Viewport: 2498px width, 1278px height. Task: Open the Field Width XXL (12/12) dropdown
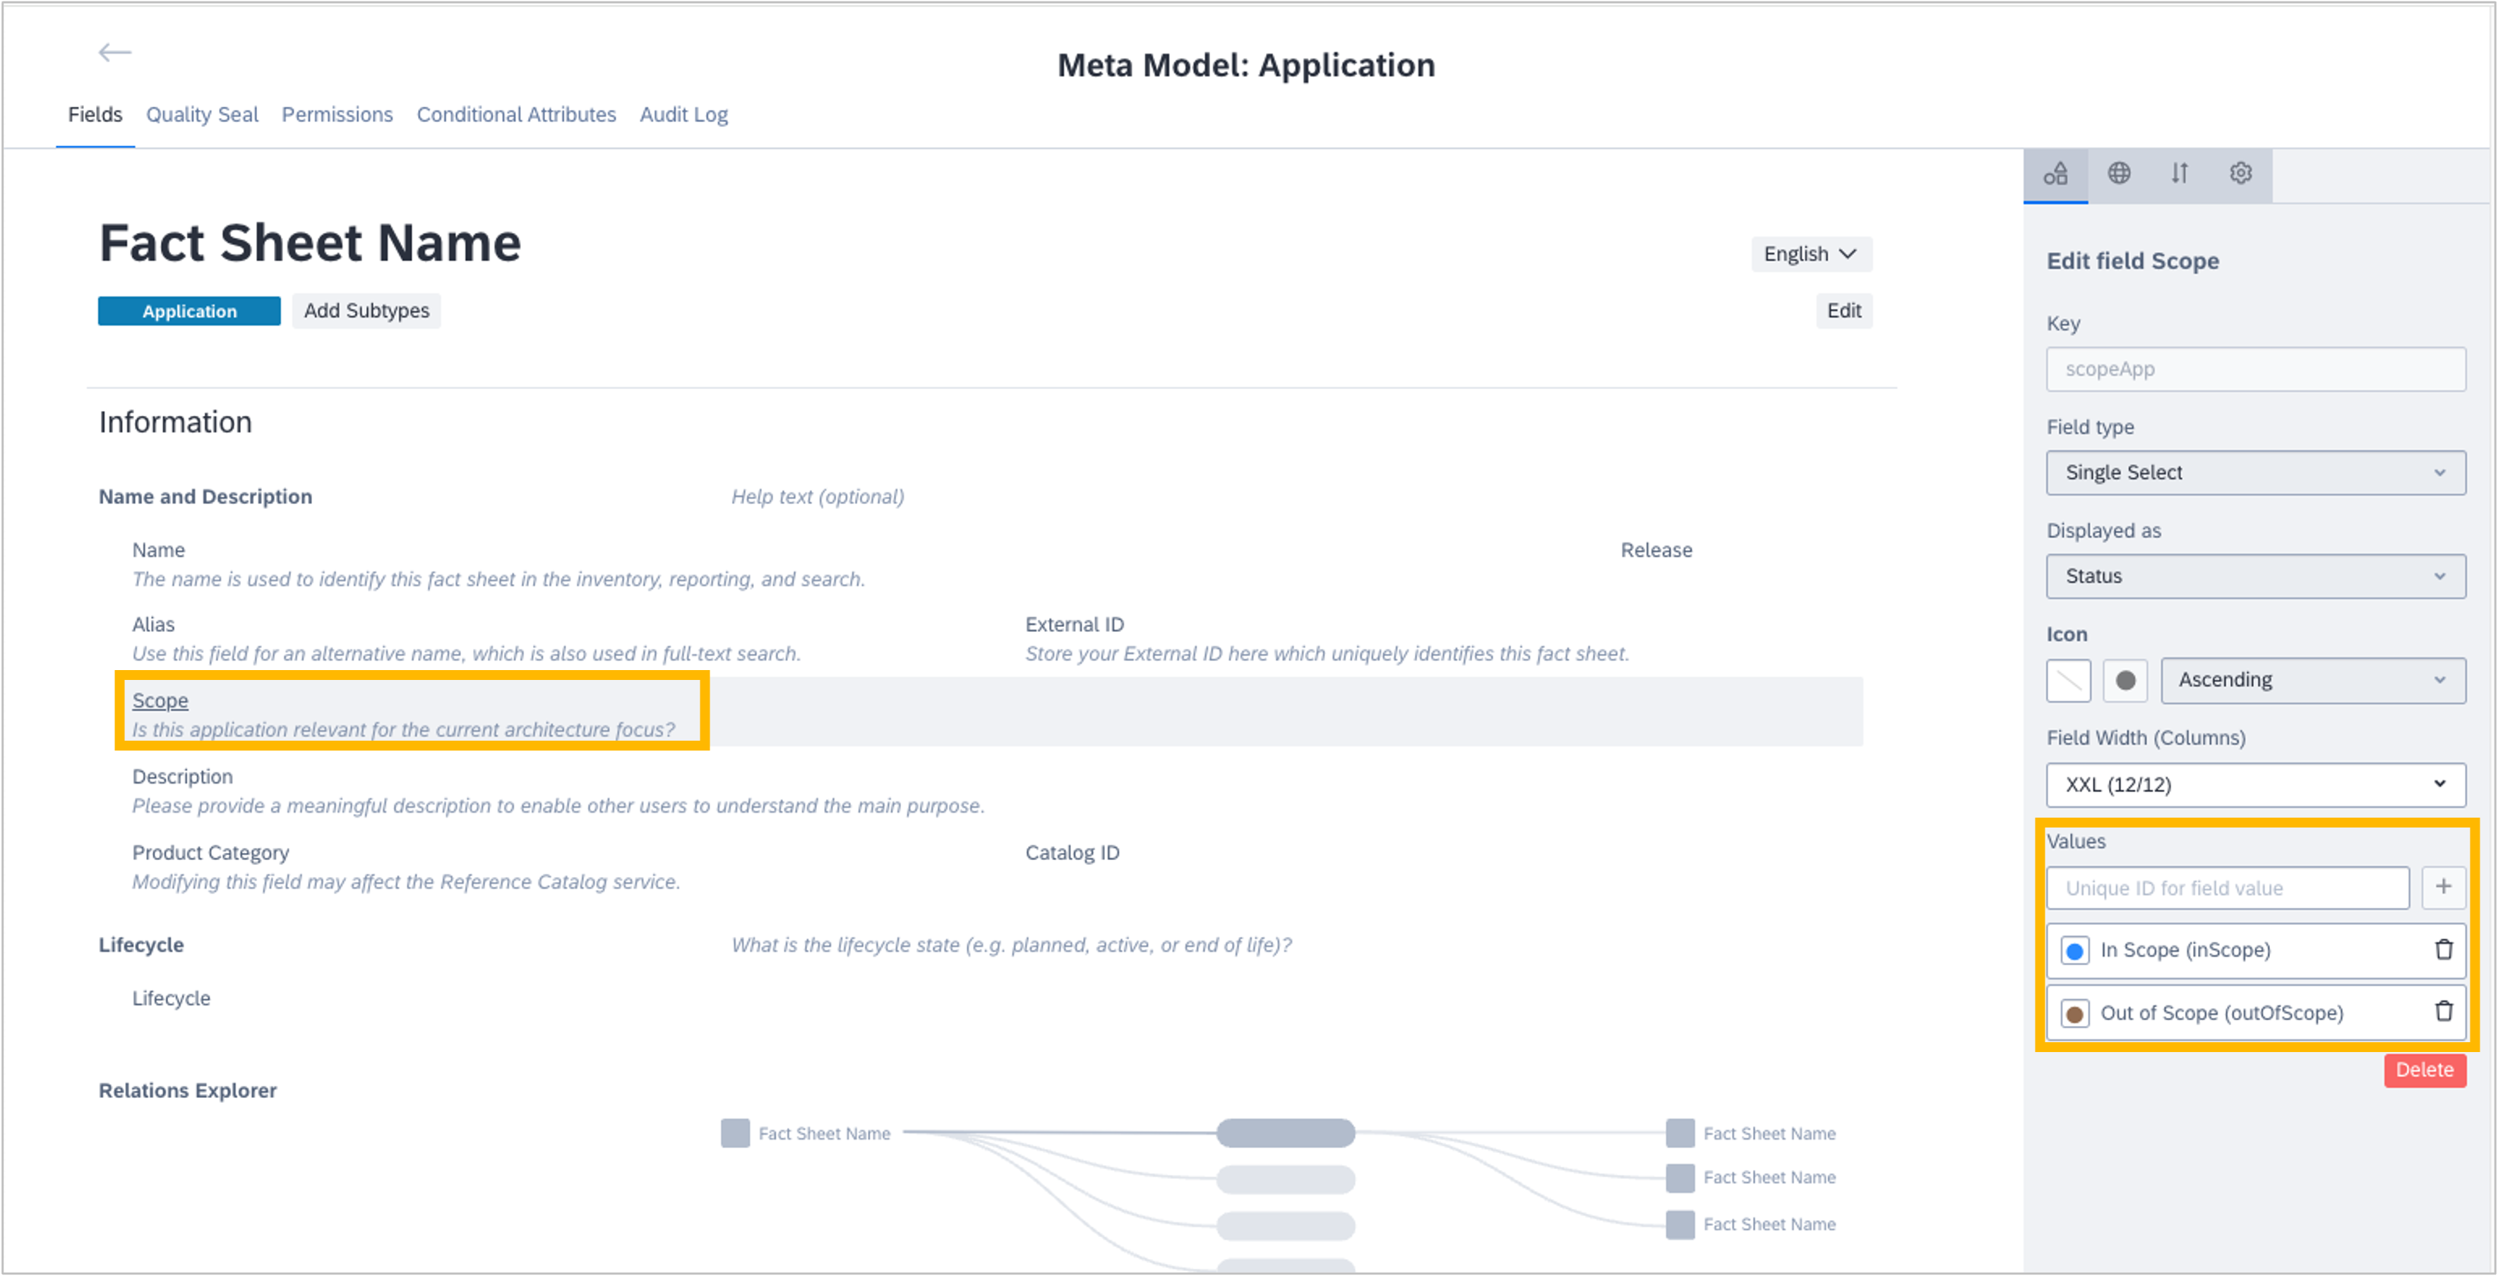(2254, 784)
